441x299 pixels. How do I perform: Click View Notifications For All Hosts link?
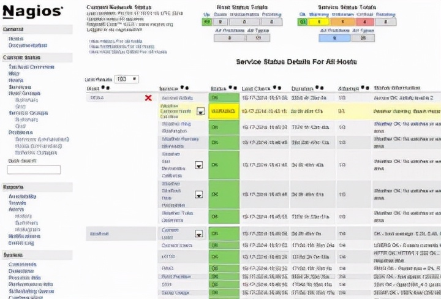point(127,46)
